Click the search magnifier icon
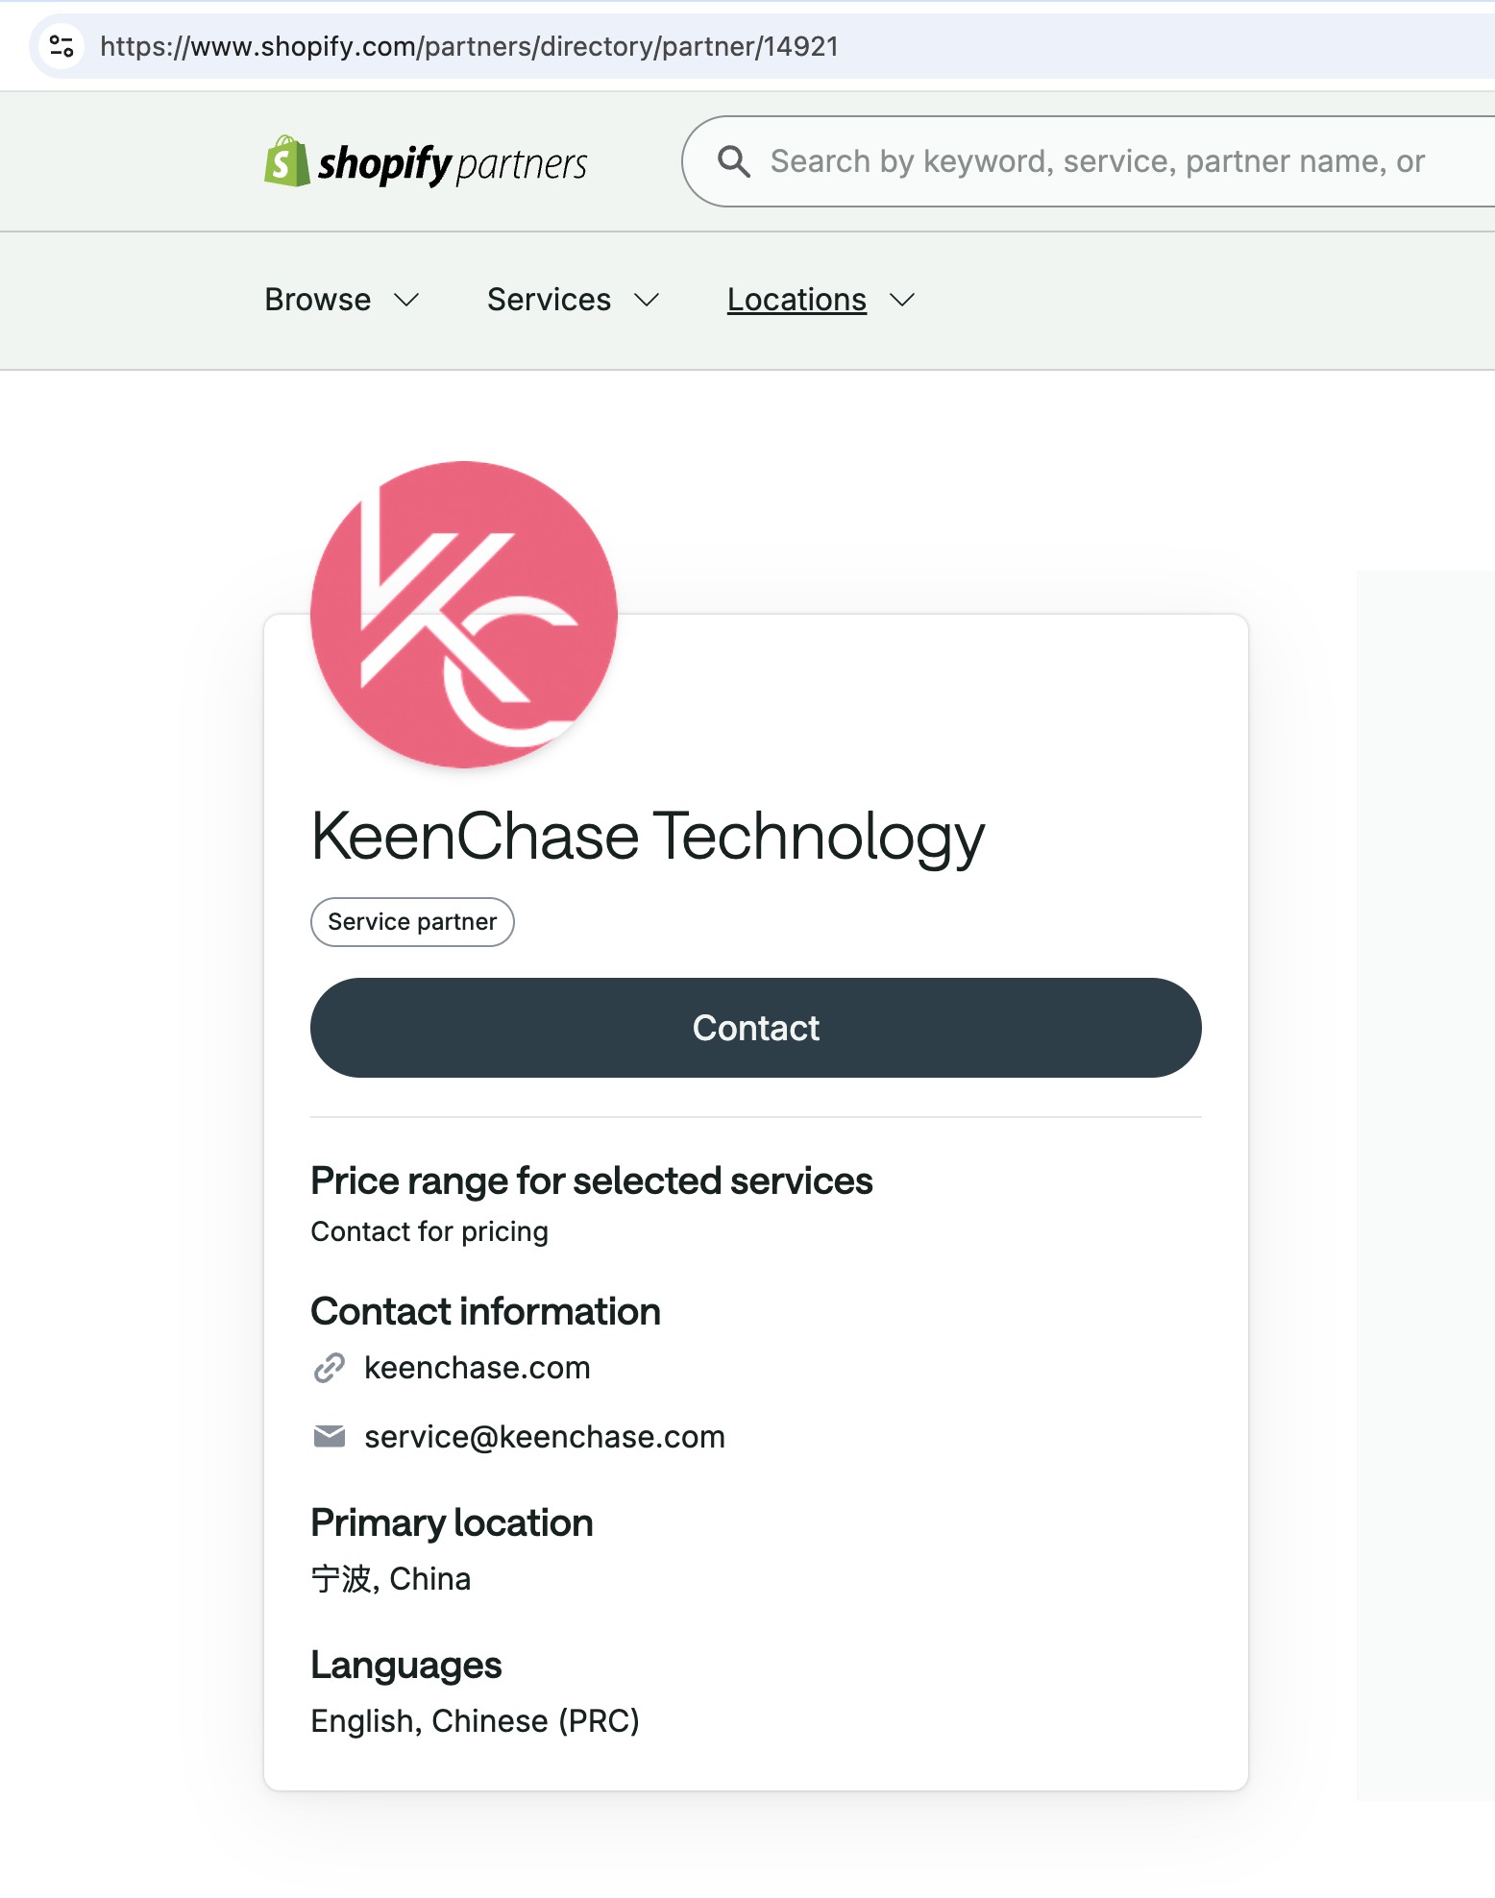This screenshot has height=1898, width=1495. pos(733,161)
